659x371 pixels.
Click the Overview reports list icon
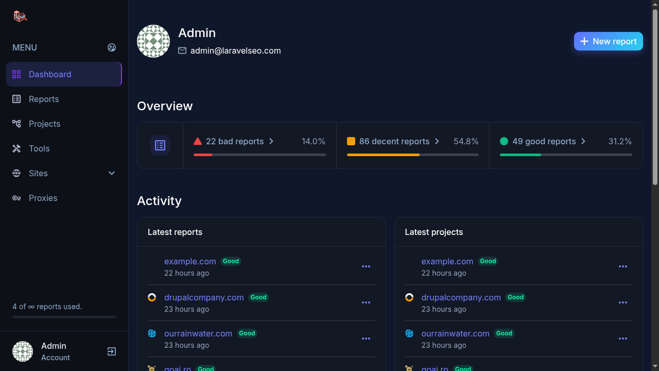[160, 145]
